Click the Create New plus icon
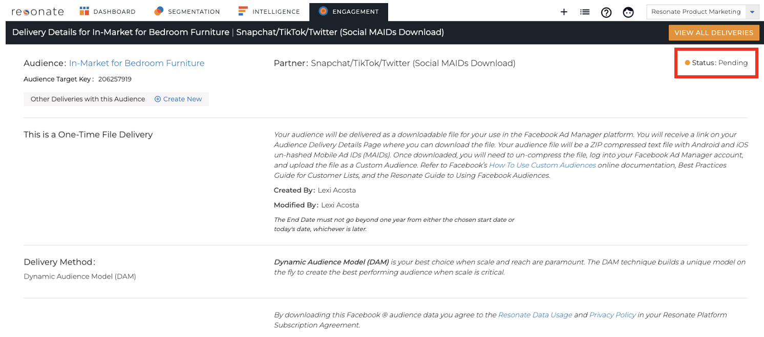This screenshot has width=764, height=337. click(x=158, y=99)
